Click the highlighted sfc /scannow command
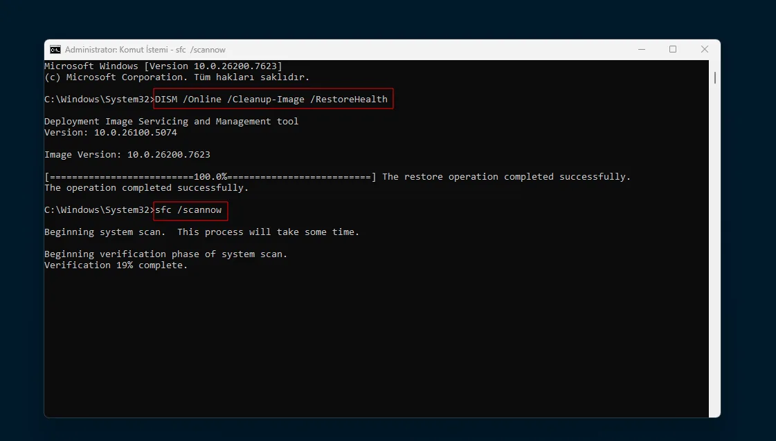 pos(189,210)
